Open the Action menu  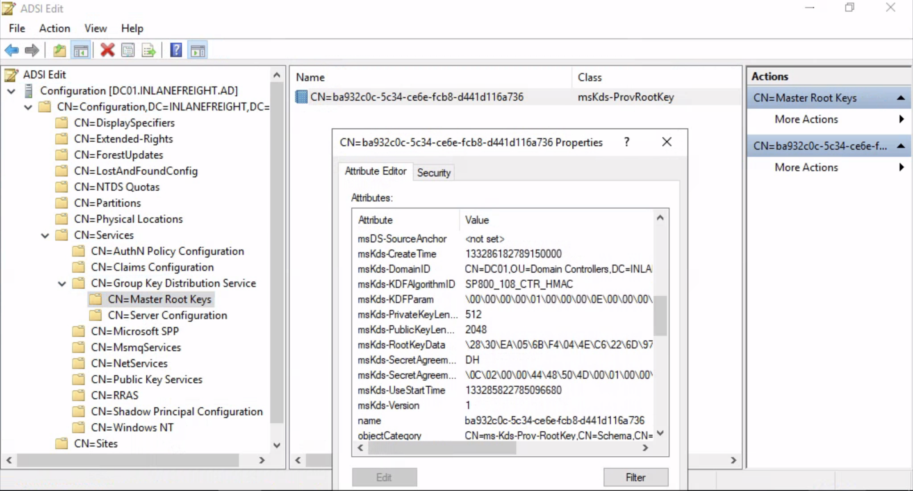(54, 29)
